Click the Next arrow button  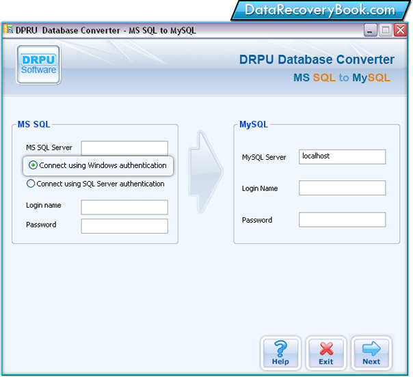click(x=371, y=353)
